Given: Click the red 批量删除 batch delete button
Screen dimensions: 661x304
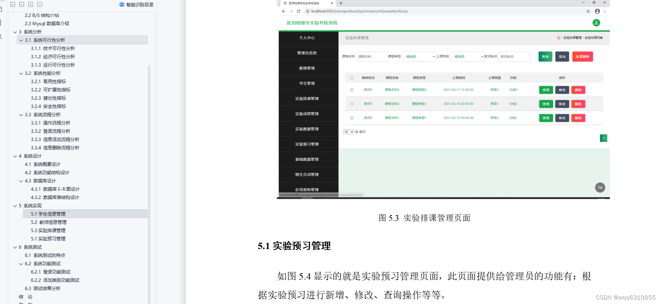Looking at the screenshot, I should pyautogui.click(x=582, y=56).
